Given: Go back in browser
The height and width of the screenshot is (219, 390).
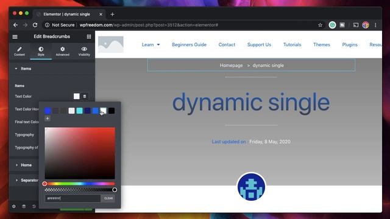Looking at the screenshot, I should (15, 25).
